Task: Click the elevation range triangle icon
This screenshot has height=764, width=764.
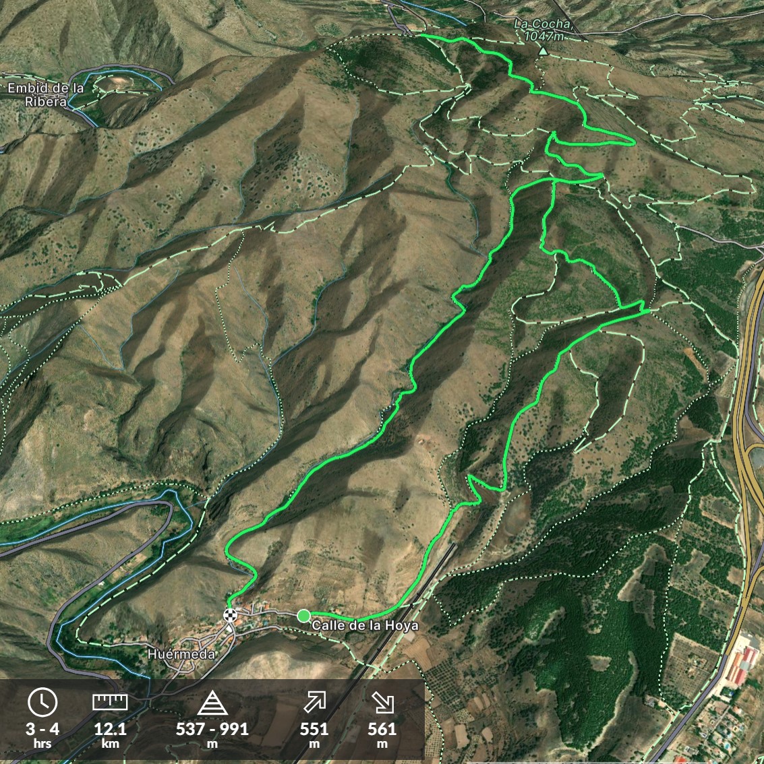Action: (x=212, y=703)
